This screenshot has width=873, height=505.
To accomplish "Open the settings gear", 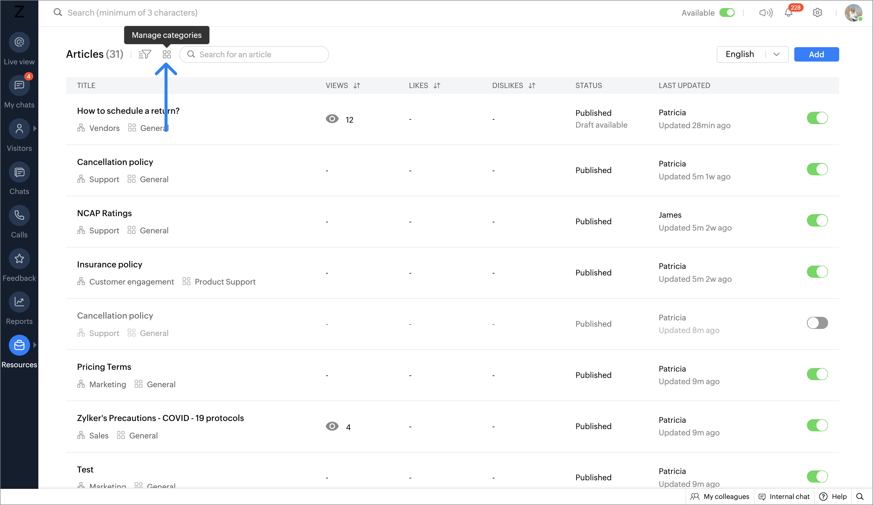I will 817,13.
